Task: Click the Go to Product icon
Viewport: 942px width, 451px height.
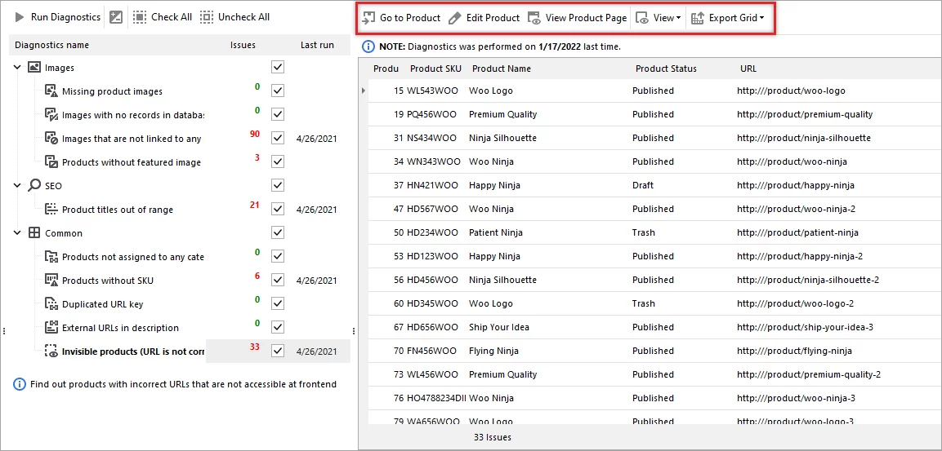Action: click(369, 18)
